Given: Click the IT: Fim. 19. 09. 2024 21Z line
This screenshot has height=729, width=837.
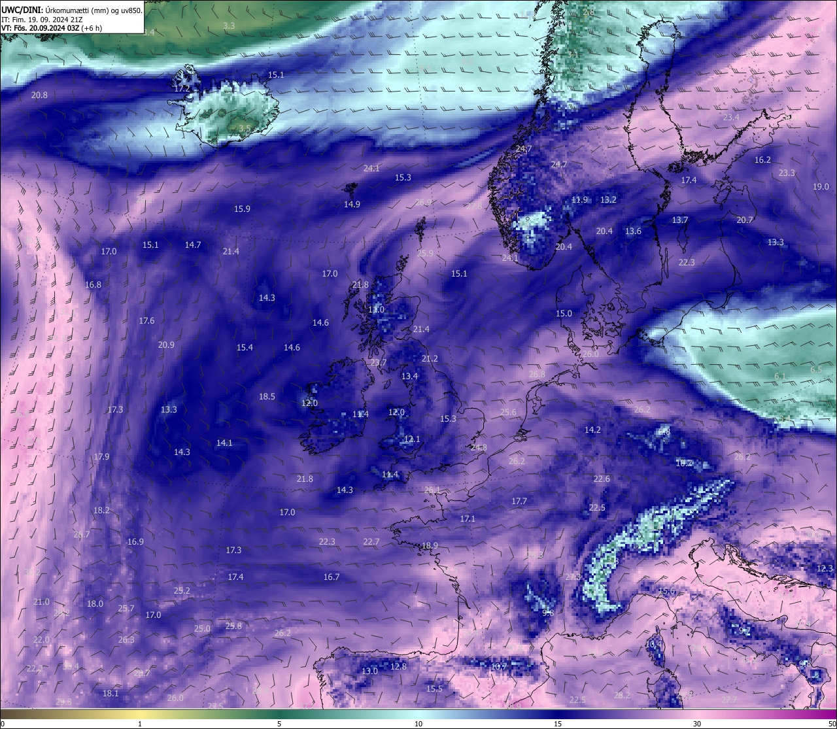Looking at the screenshot, I should (x=42, y=20).
